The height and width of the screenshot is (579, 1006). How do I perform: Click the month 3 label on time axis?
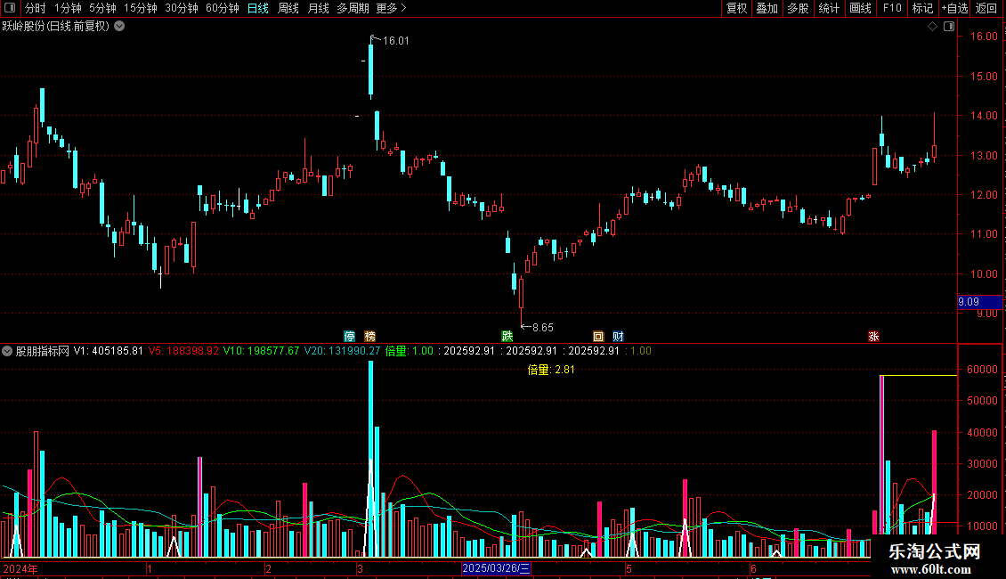tap(361, 568)
